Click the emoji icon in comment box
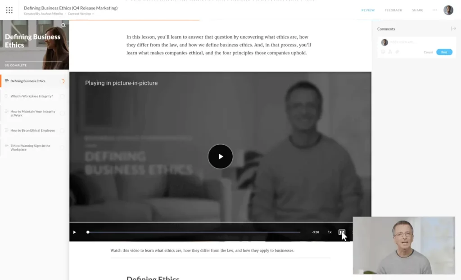The width and height of the screenshot is (461, 280). pyautogui.click(x=383, y=52)
